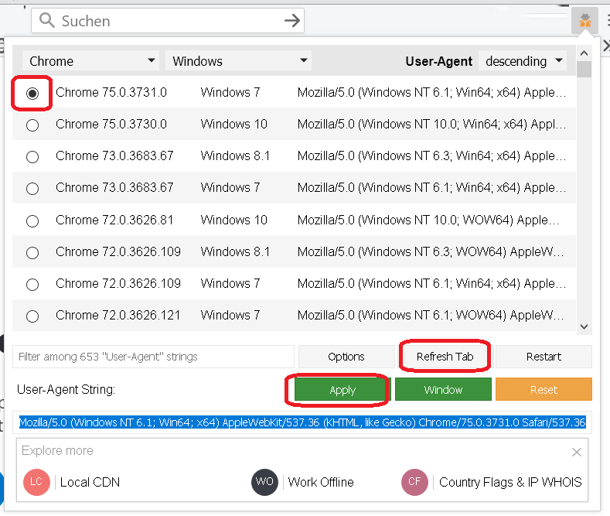Open the User-Agent Switcher extension icon
The height and width of the screenshot is (516, 610).
(584, 20)
